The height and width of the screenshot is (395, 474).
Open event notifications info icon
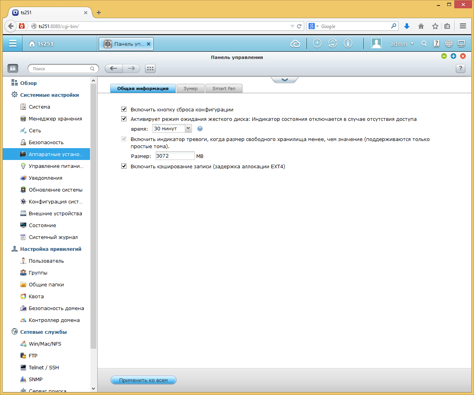(x=348, y=43)
